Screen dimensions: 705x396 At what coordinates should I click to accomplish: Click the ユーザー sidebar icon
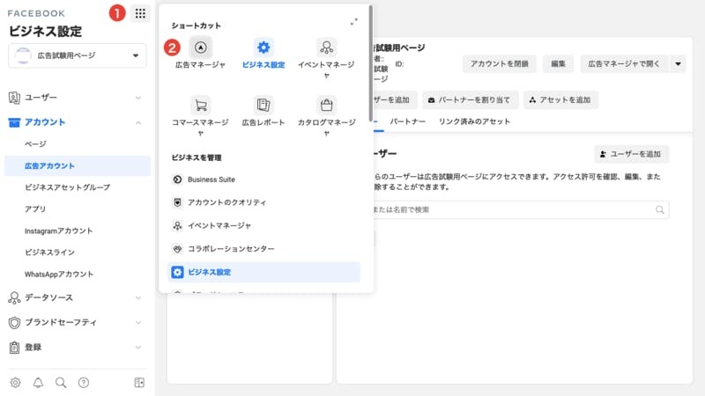[x=14, y=98]
